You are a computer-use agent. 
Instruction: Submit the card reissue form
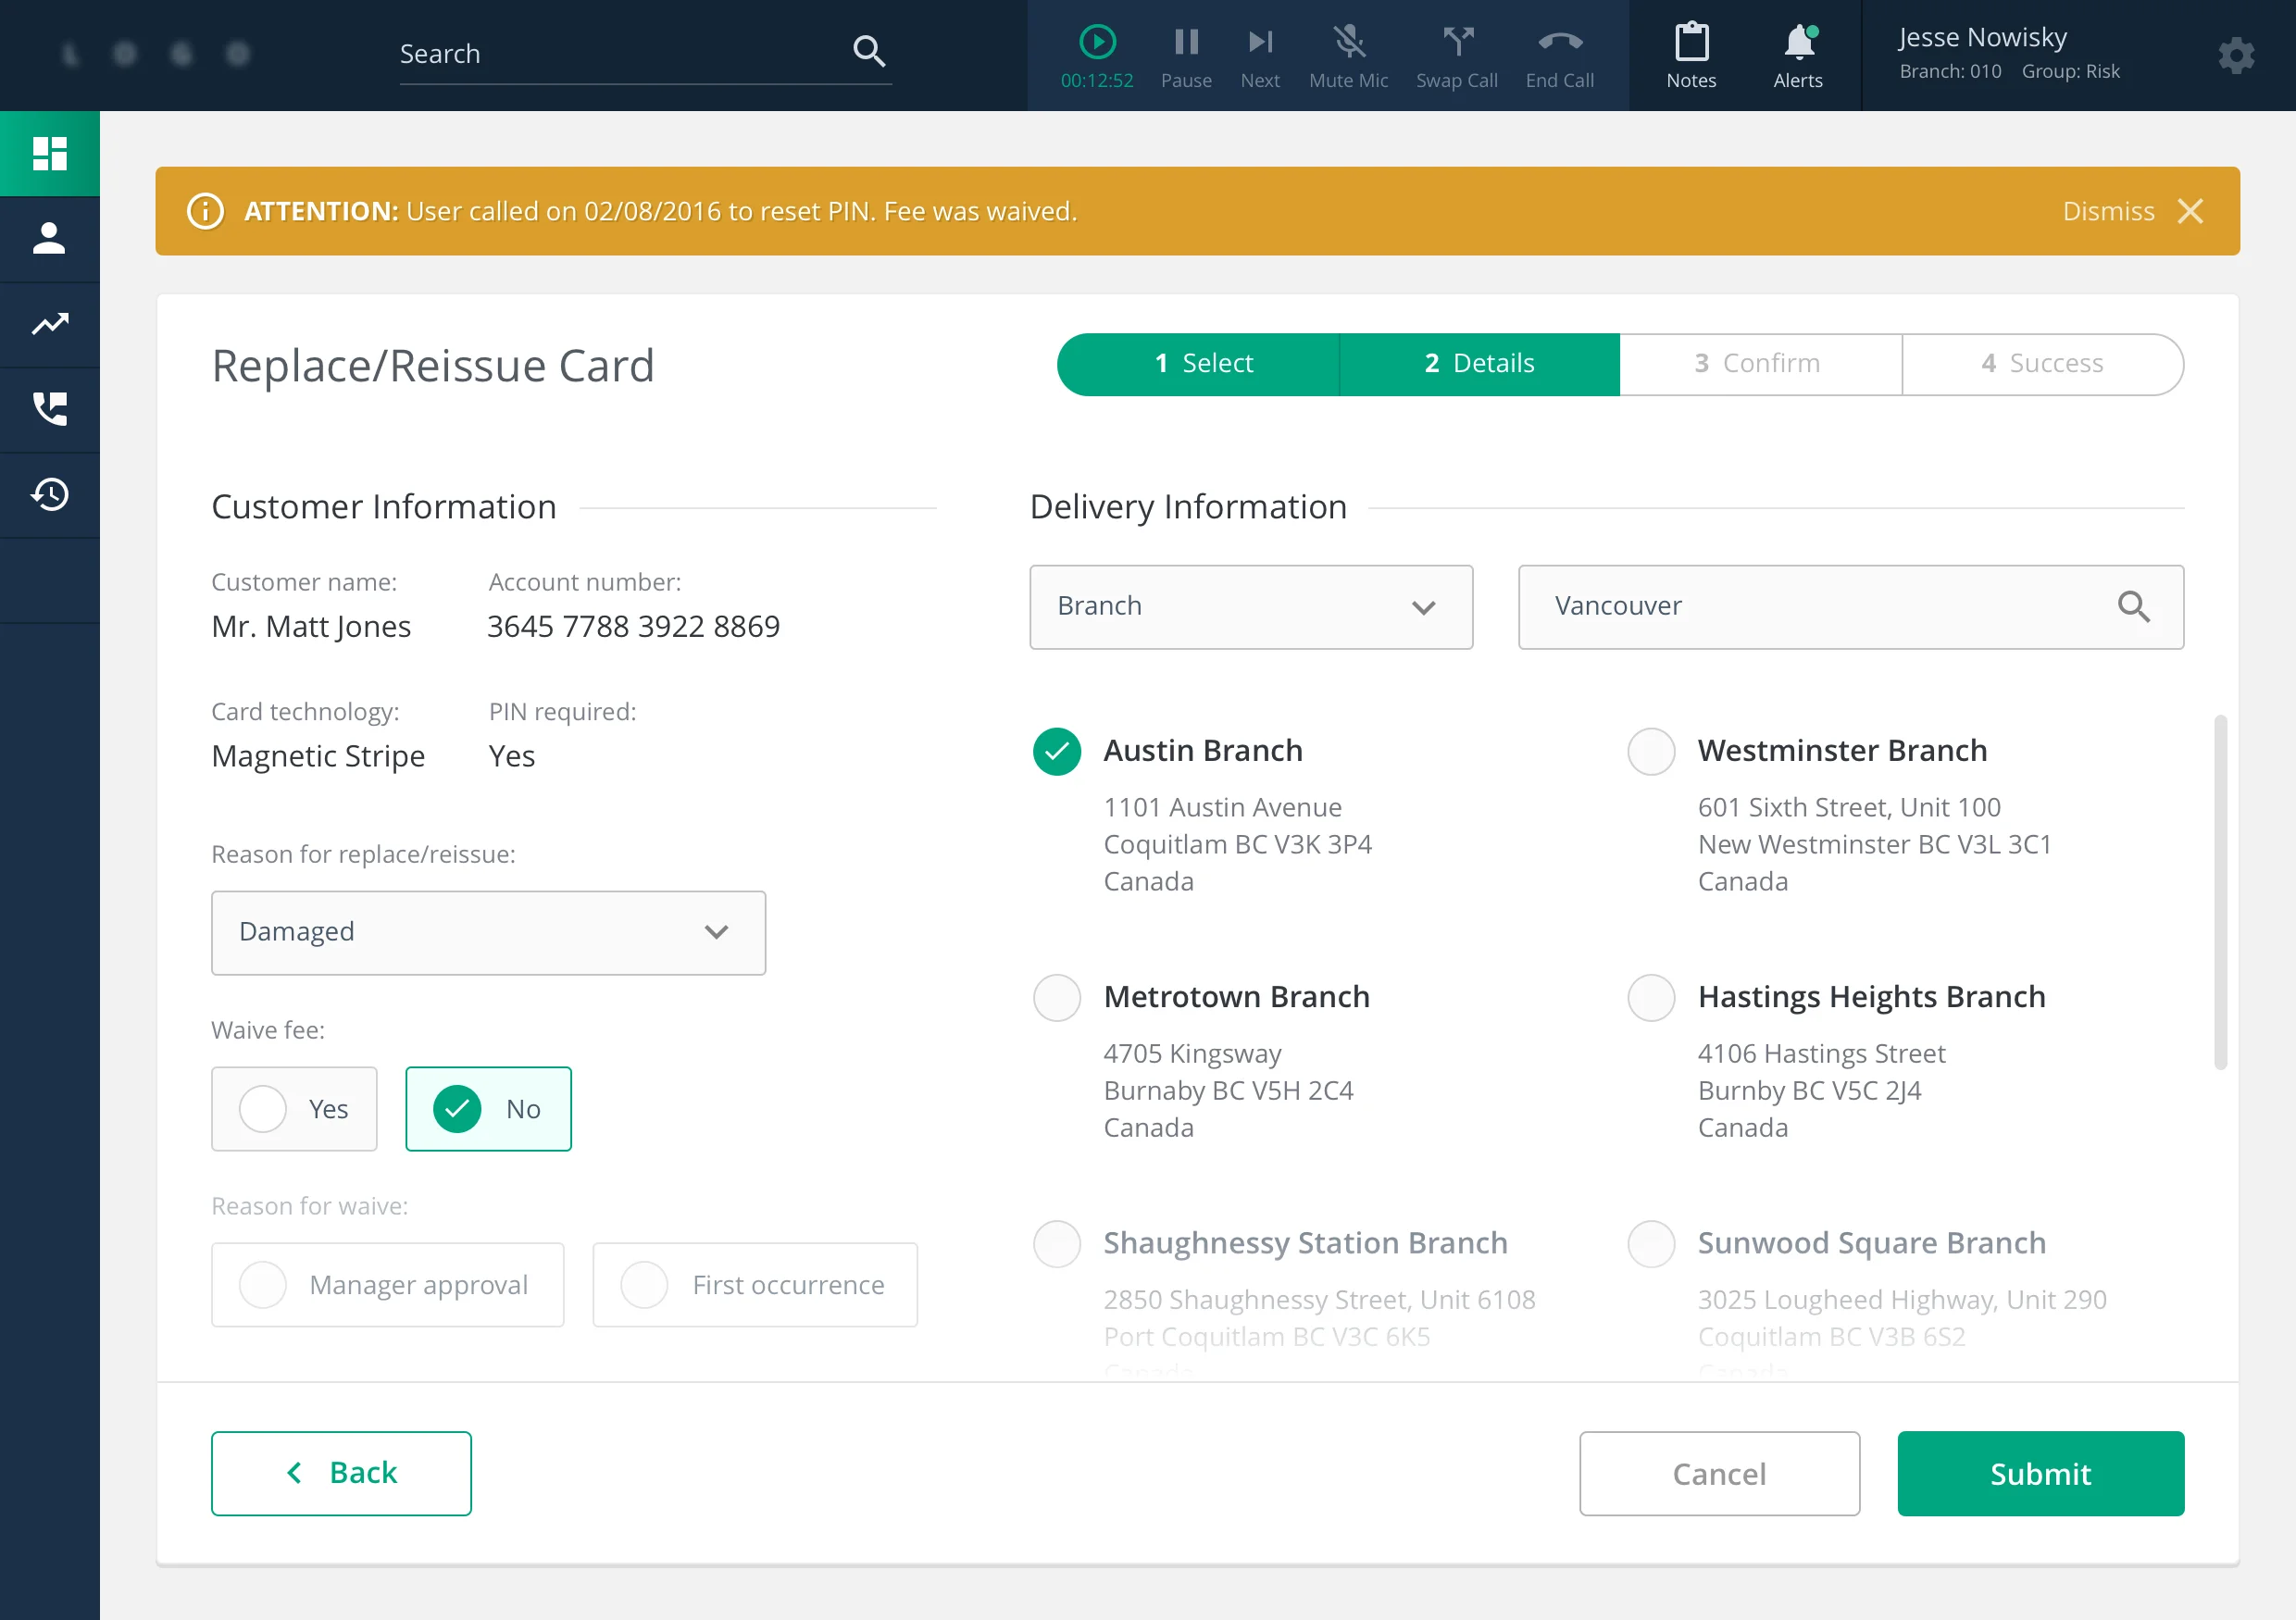2040,1473
